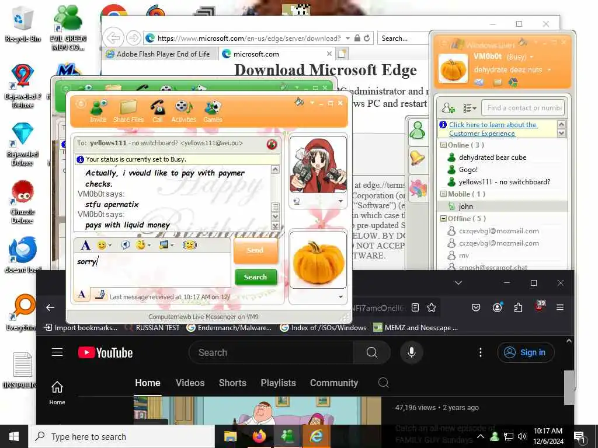Viewport: 598px width, 448px height.
Task: Collapse the Offline group
Action: coord(443,218)
